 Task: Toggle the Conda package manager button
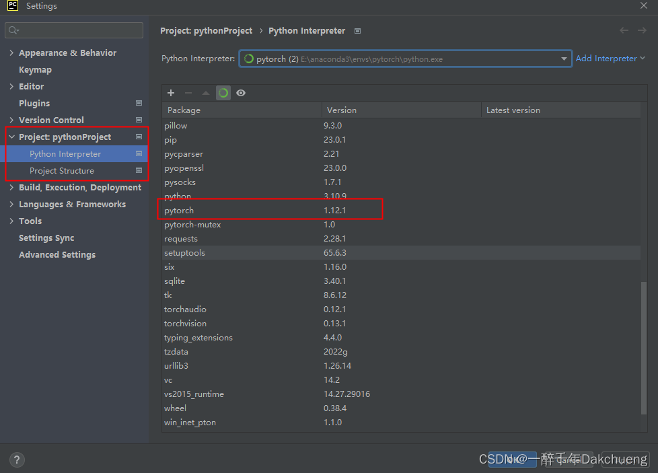pos(223,93)
